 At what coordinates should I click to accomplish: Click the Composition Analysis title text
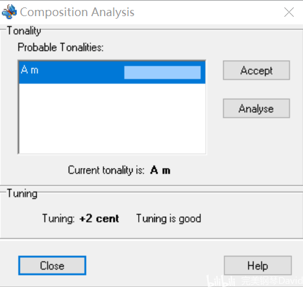[x=77, y=12]
